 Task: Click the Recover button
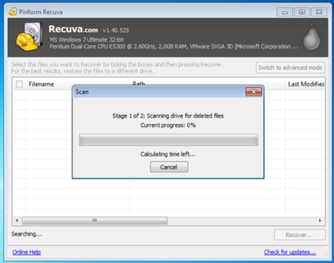pos(300,235)
